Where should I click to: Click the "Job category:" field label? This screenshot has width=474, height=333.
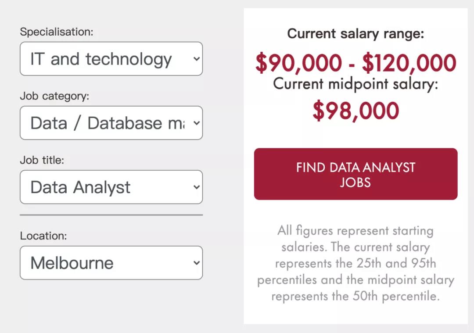point(54,96)
